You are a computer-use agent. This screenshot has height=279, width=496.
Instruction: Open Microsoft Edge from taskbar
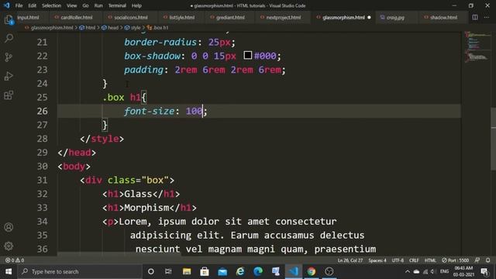(258, 271)
